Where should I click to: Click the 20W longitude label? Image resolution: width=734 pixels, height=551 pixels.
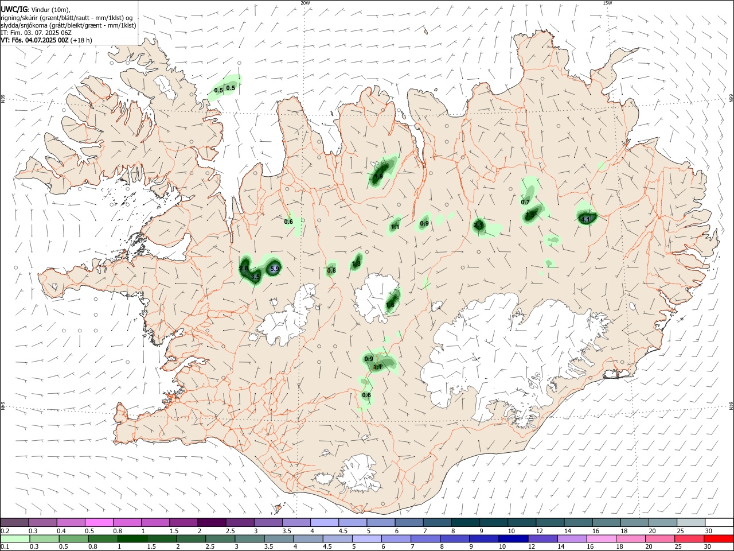point(306,3)
